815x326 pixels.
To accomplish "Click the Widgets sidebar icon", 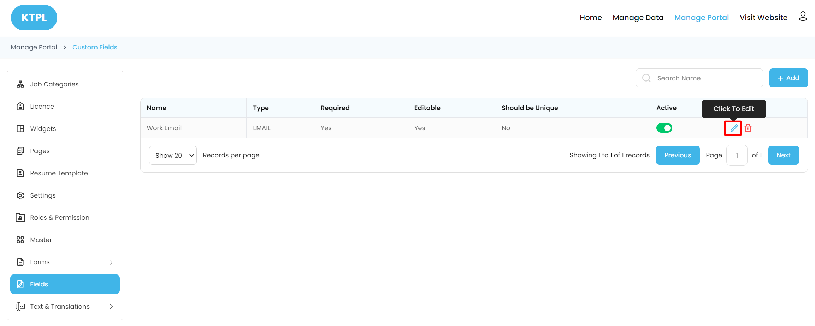I will [x=20, y=129].
